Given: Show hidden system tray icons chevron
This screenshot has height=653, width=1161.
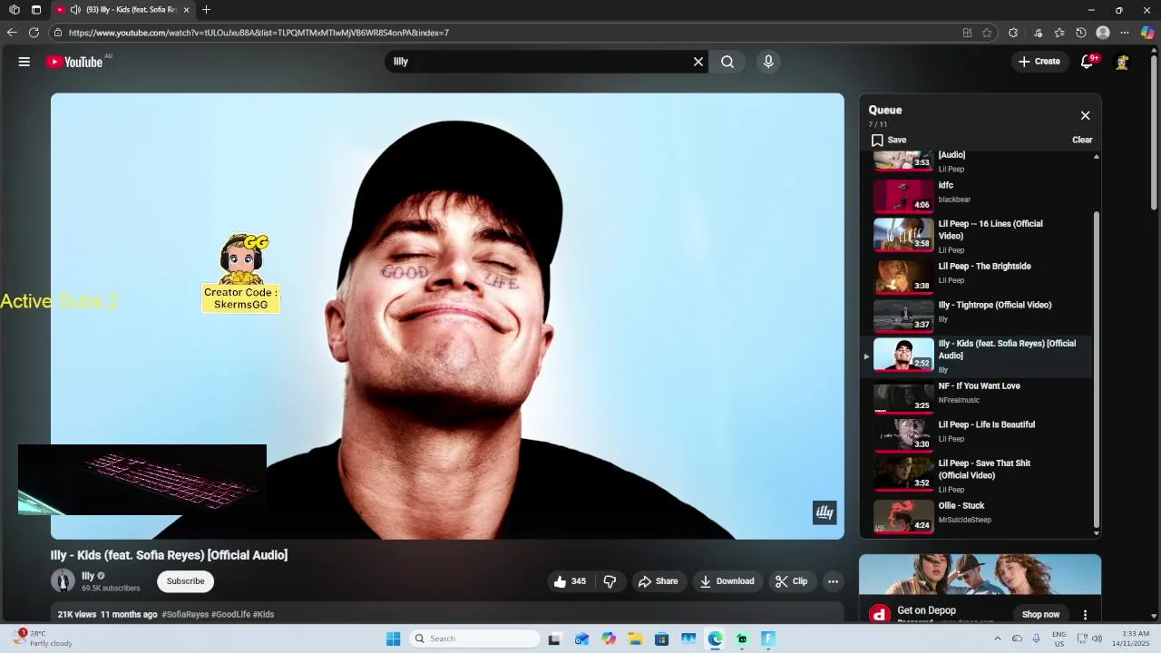Looking at the screenshot, I should [997, 638].
